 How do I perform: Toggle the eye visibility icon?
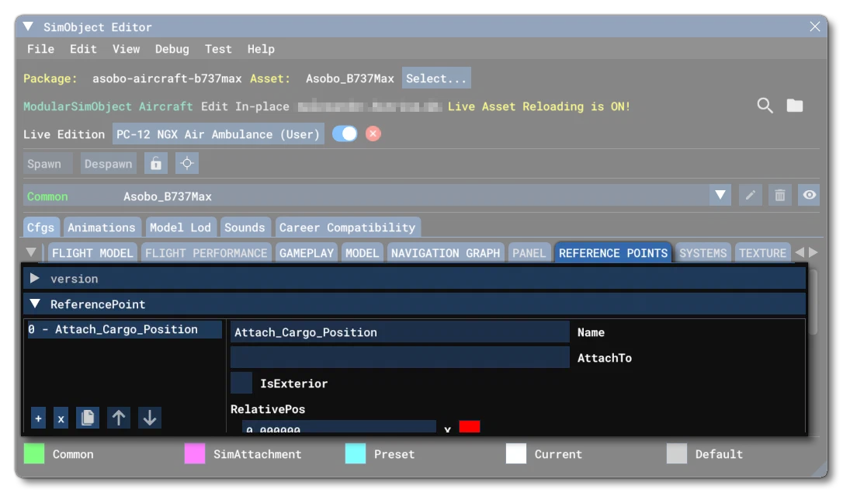click(x=809, y=195)
